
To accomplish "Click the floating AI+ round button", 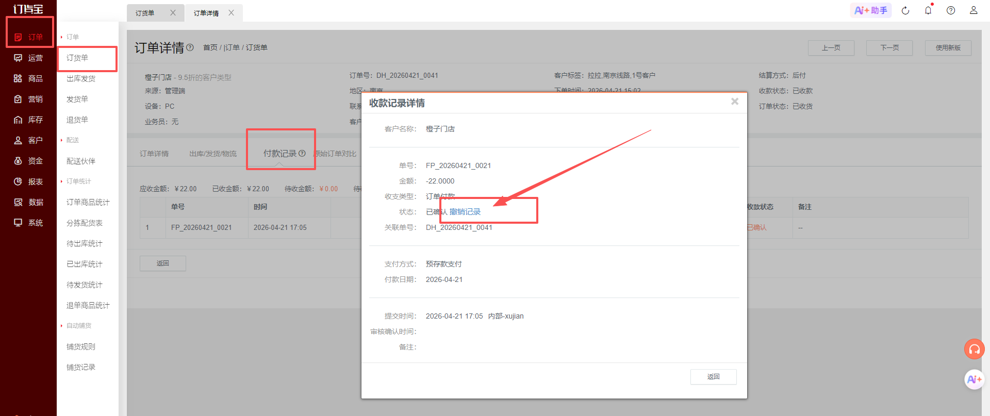I will [x=975, y=380].
